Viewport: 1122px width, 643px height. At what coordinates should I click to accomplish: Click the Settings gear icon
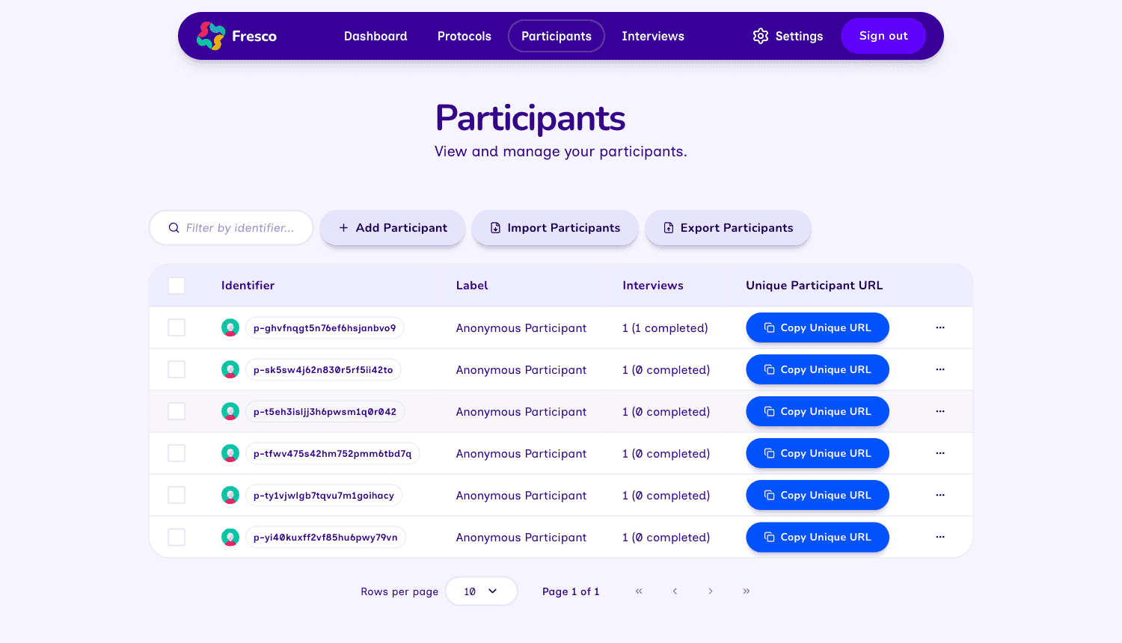tap(761, 36)
